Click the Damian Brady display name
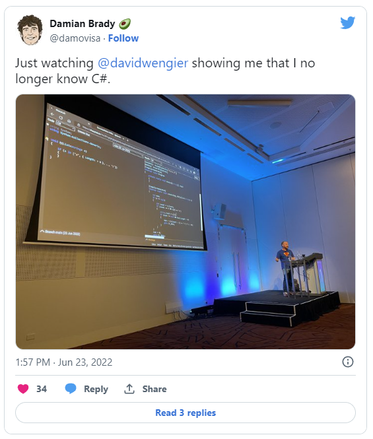This screenshot has height=439, width=373. click(x=83, y=24)
